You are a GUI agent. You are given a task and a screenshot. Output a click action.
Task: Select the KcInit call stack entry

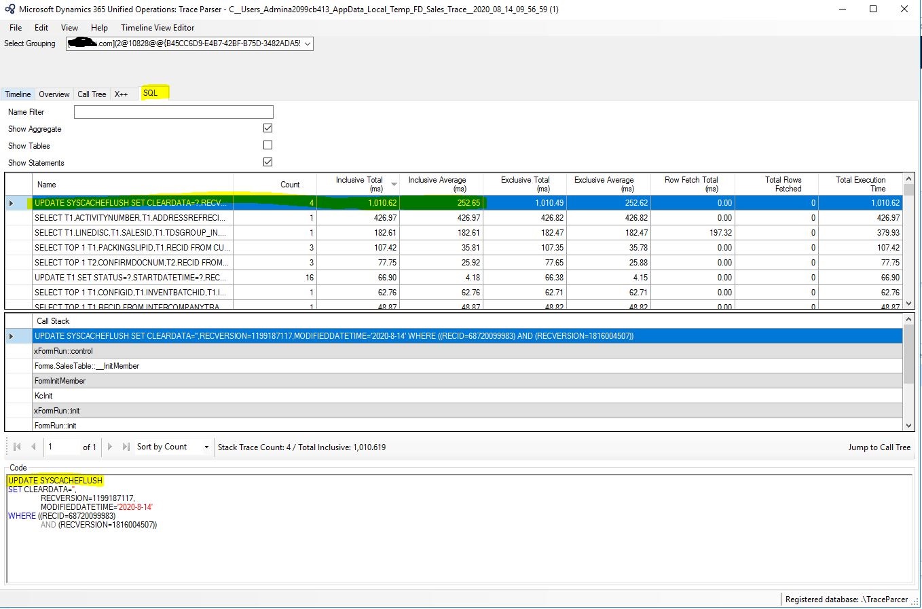pyautogui.click(x=467, y=396)
